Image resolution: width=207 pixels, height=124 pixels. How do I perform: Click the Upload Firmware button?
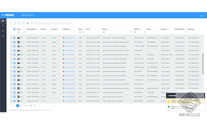click(x=49, y=23)
